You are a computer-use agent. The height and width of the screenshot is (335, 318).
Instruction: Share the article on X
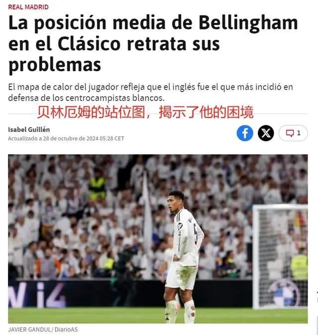point(266,133)
